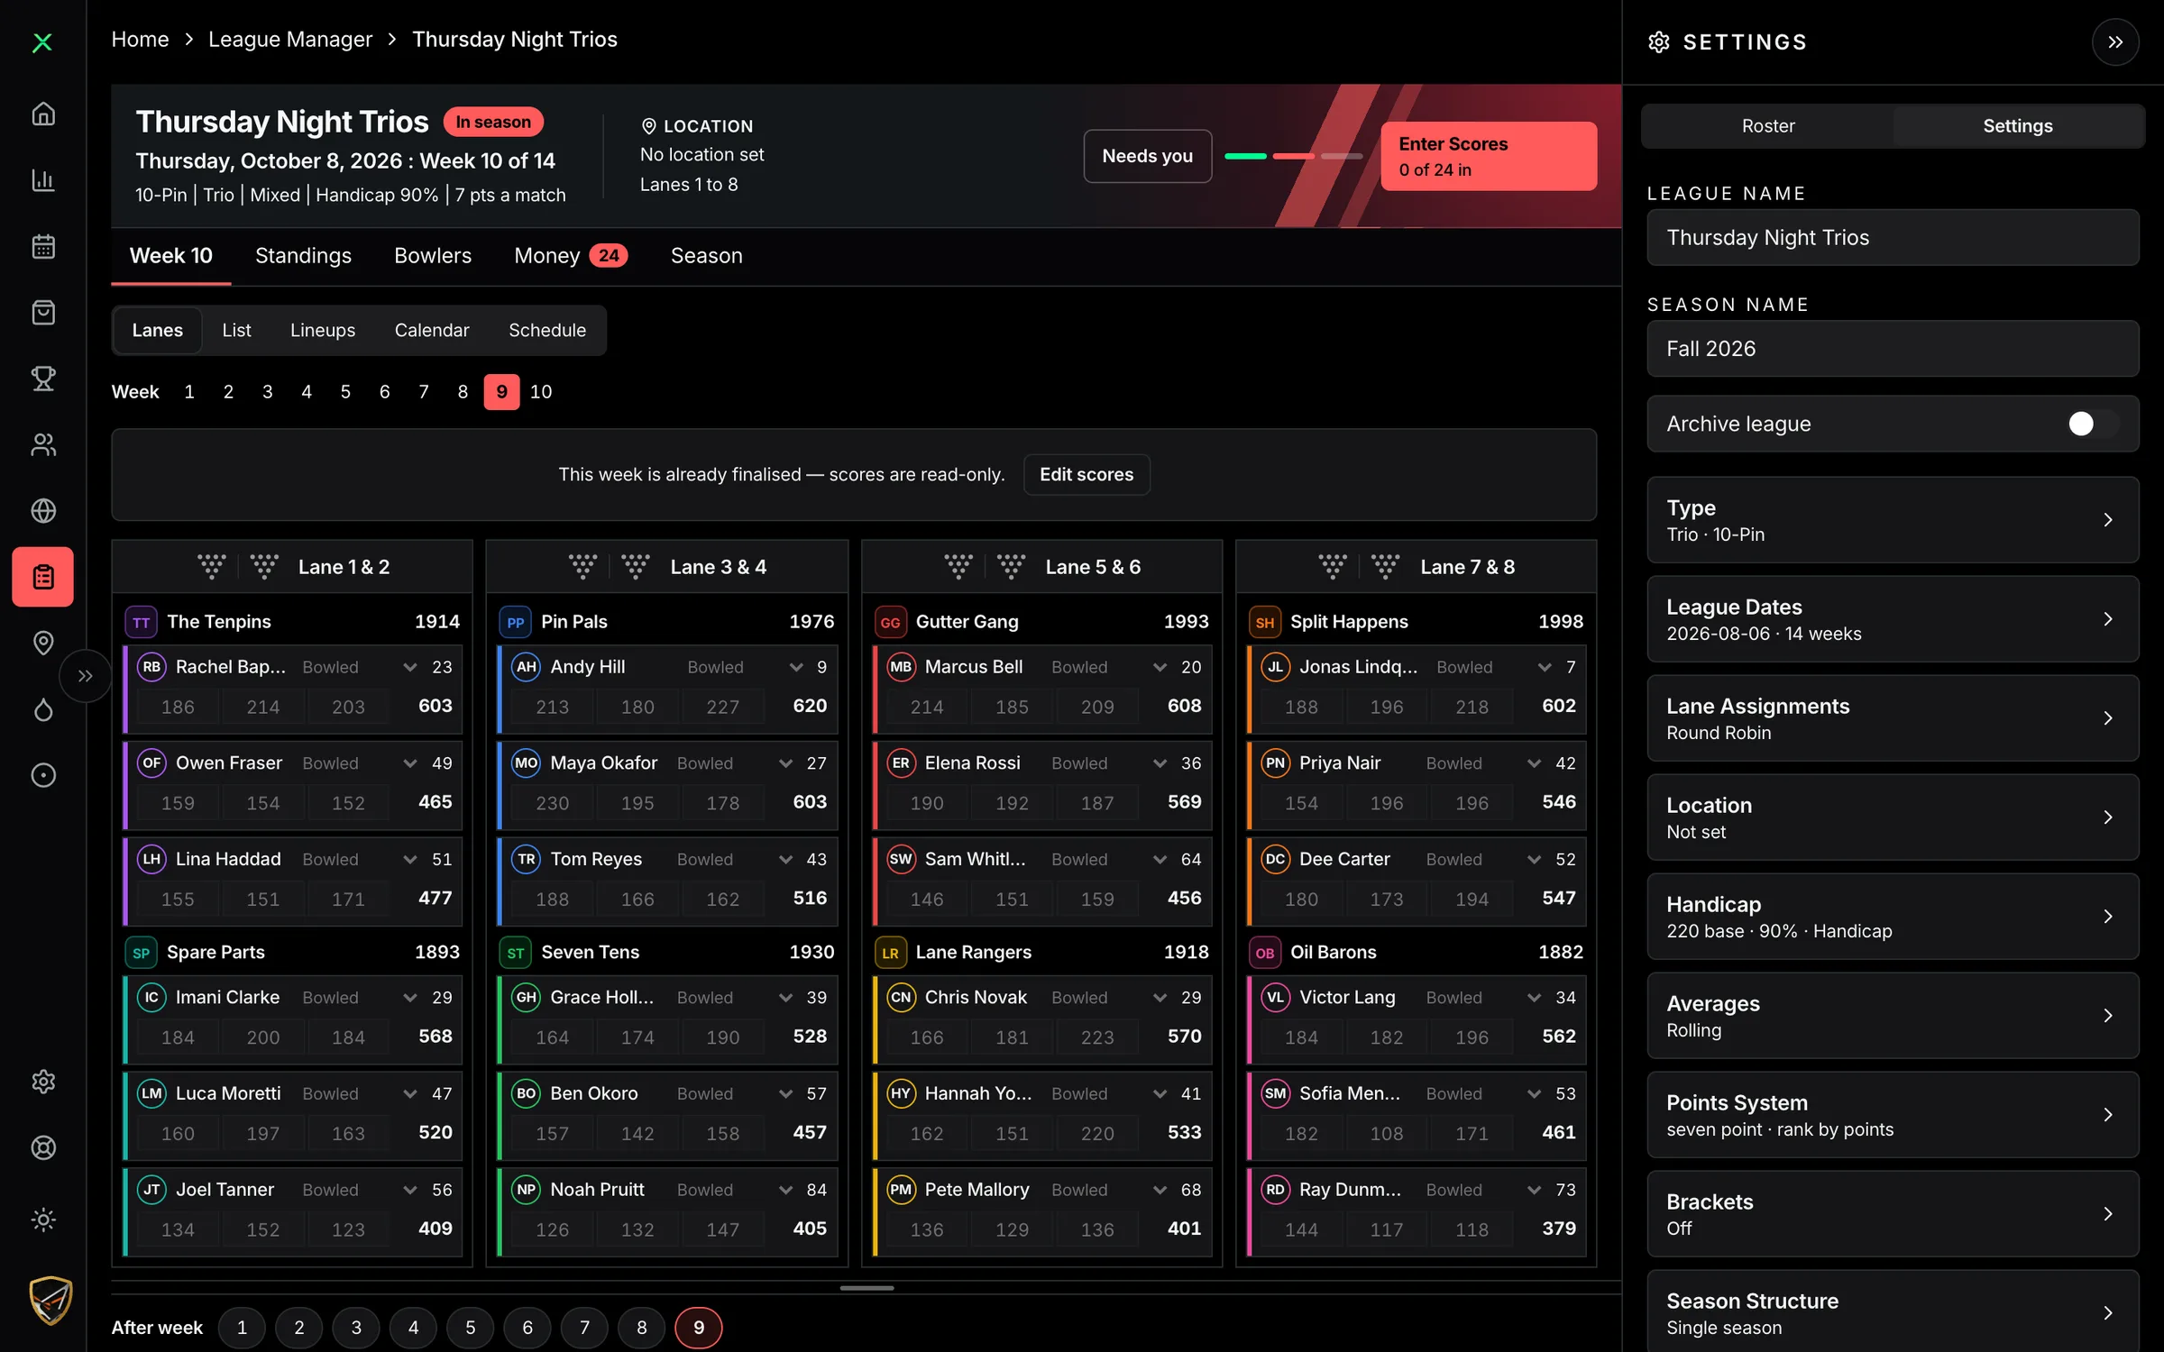2164x1352 pixels.
Task: Open the people group icon in sidebar
Action: tap(43, 444)
